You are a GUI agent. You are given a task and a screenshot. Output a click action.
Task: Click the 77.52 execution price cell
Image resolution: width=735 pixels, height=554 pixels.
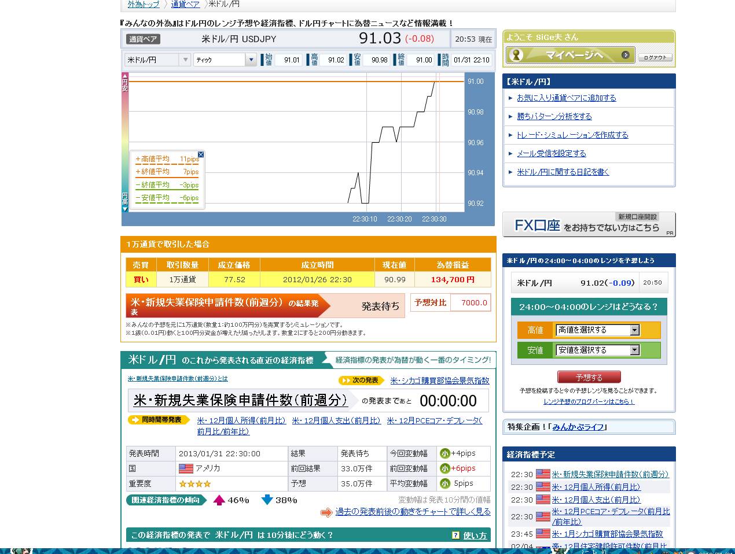pyautogui.click(x=234, y=279)
